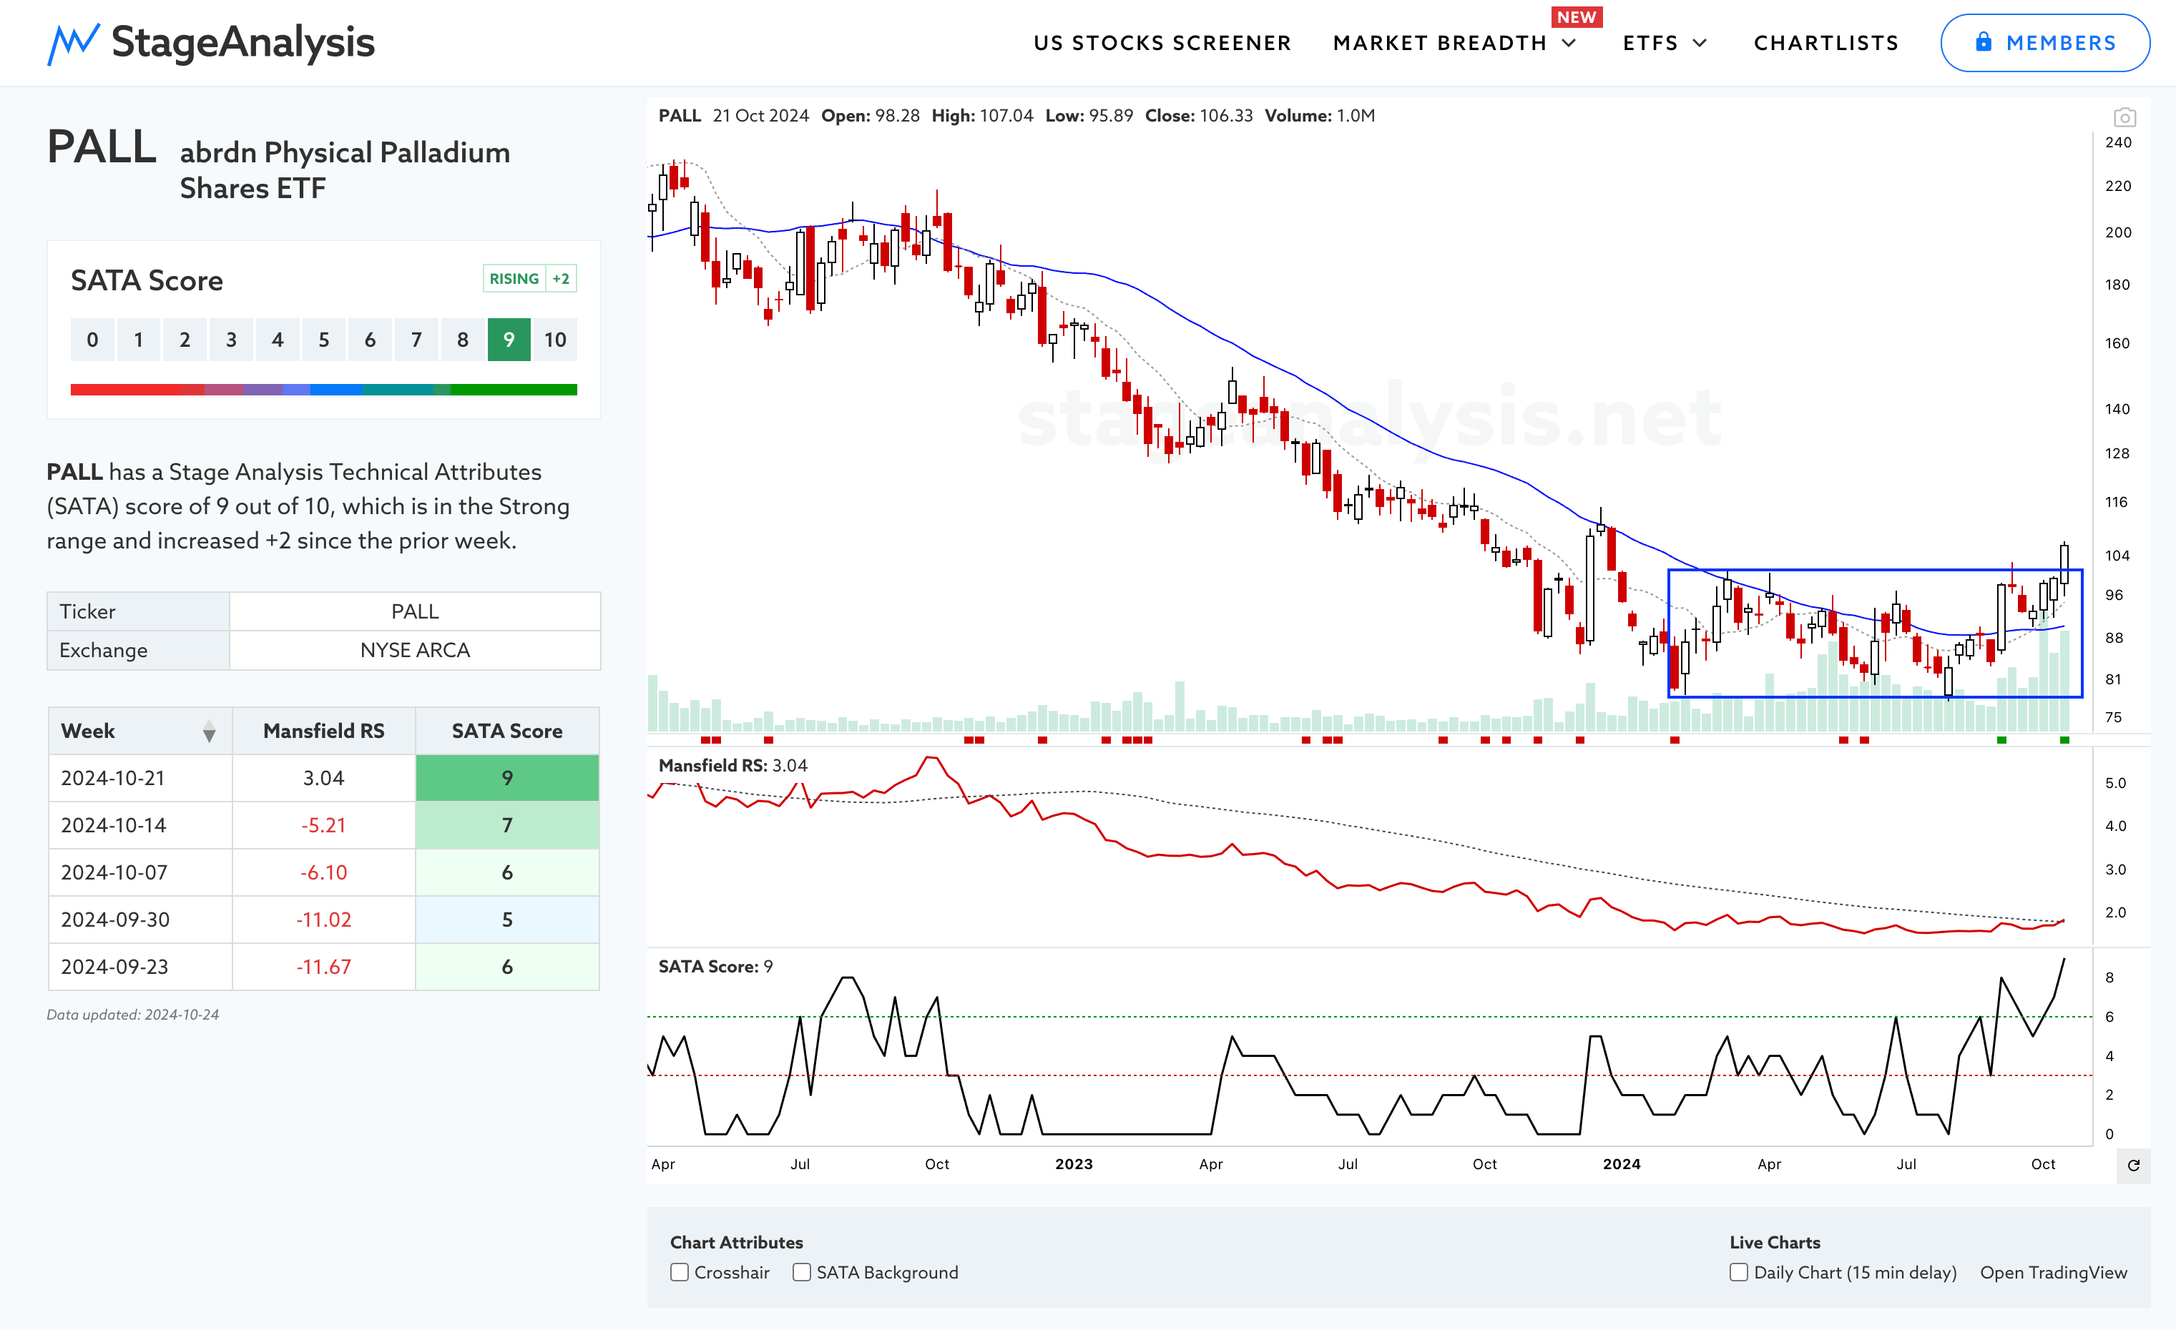Click the 2024 label on time axis
This screenshot has height=1330, width=2176.
tap(1622, 1164)
